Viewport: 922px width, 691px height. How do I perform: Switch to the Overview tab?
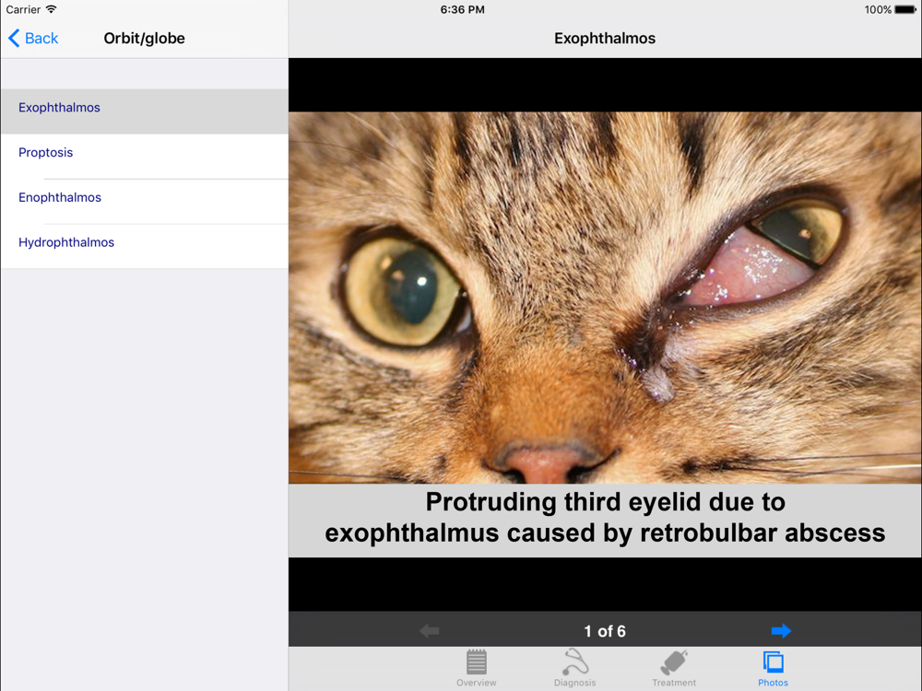[x=477, y=669]
